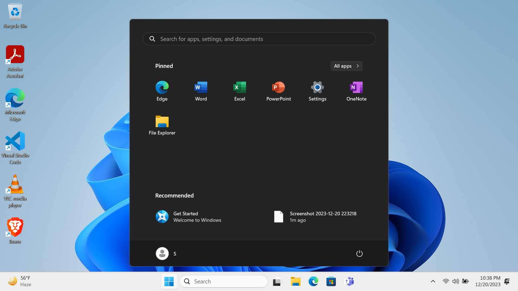Open Wi-Fi network icon in the tray
The height and width of the screenshot is (291, 518).
(446, 281)
